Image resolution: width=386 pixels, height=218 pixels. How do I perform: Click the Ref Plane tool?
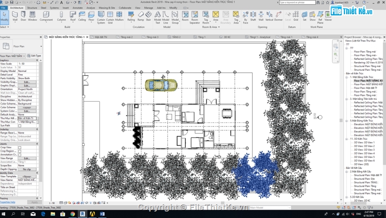point(320,17)
